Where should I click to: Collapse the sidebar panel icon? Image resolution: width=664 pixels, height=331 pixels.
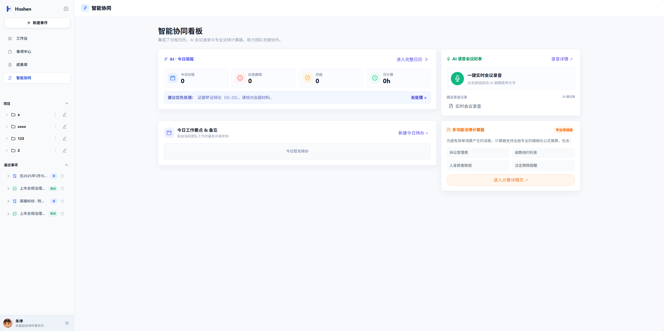point(66,9)
